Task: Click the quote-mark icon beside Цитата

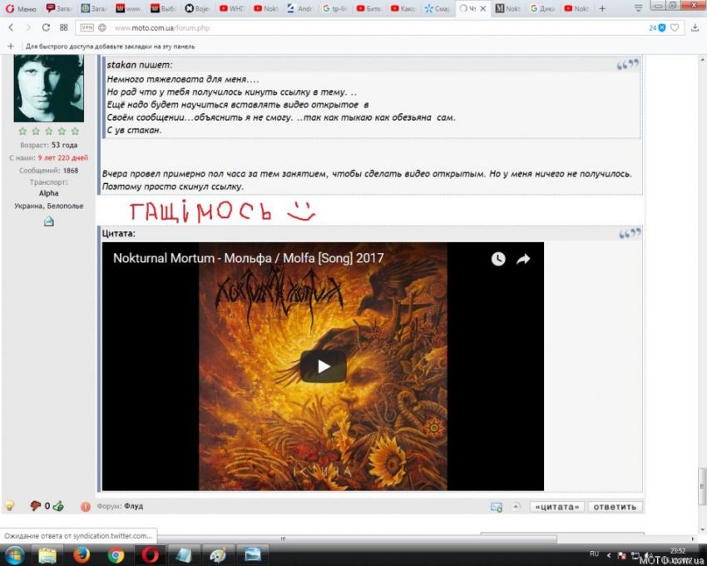Action: pos(630,233)
